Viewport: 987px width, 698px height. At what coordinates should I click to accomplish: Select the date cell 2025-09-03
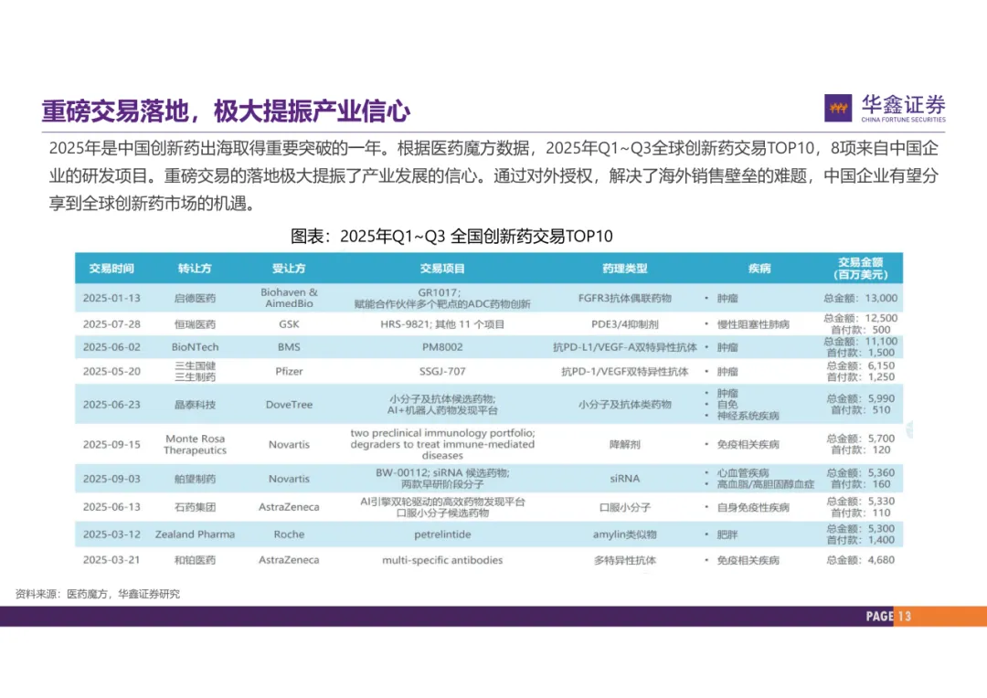click(111, 479)
